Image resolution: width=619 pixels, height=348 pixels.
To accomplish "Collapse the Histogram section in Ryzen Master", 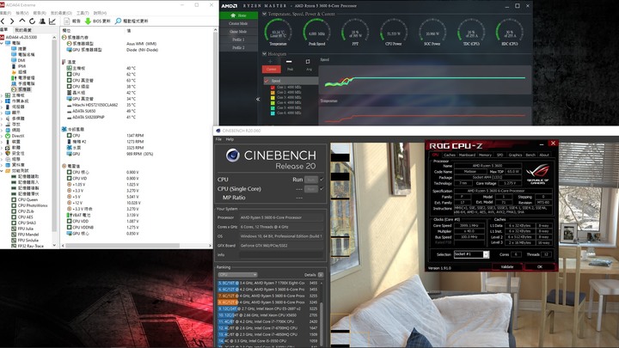I will click(x=264, y=53).
